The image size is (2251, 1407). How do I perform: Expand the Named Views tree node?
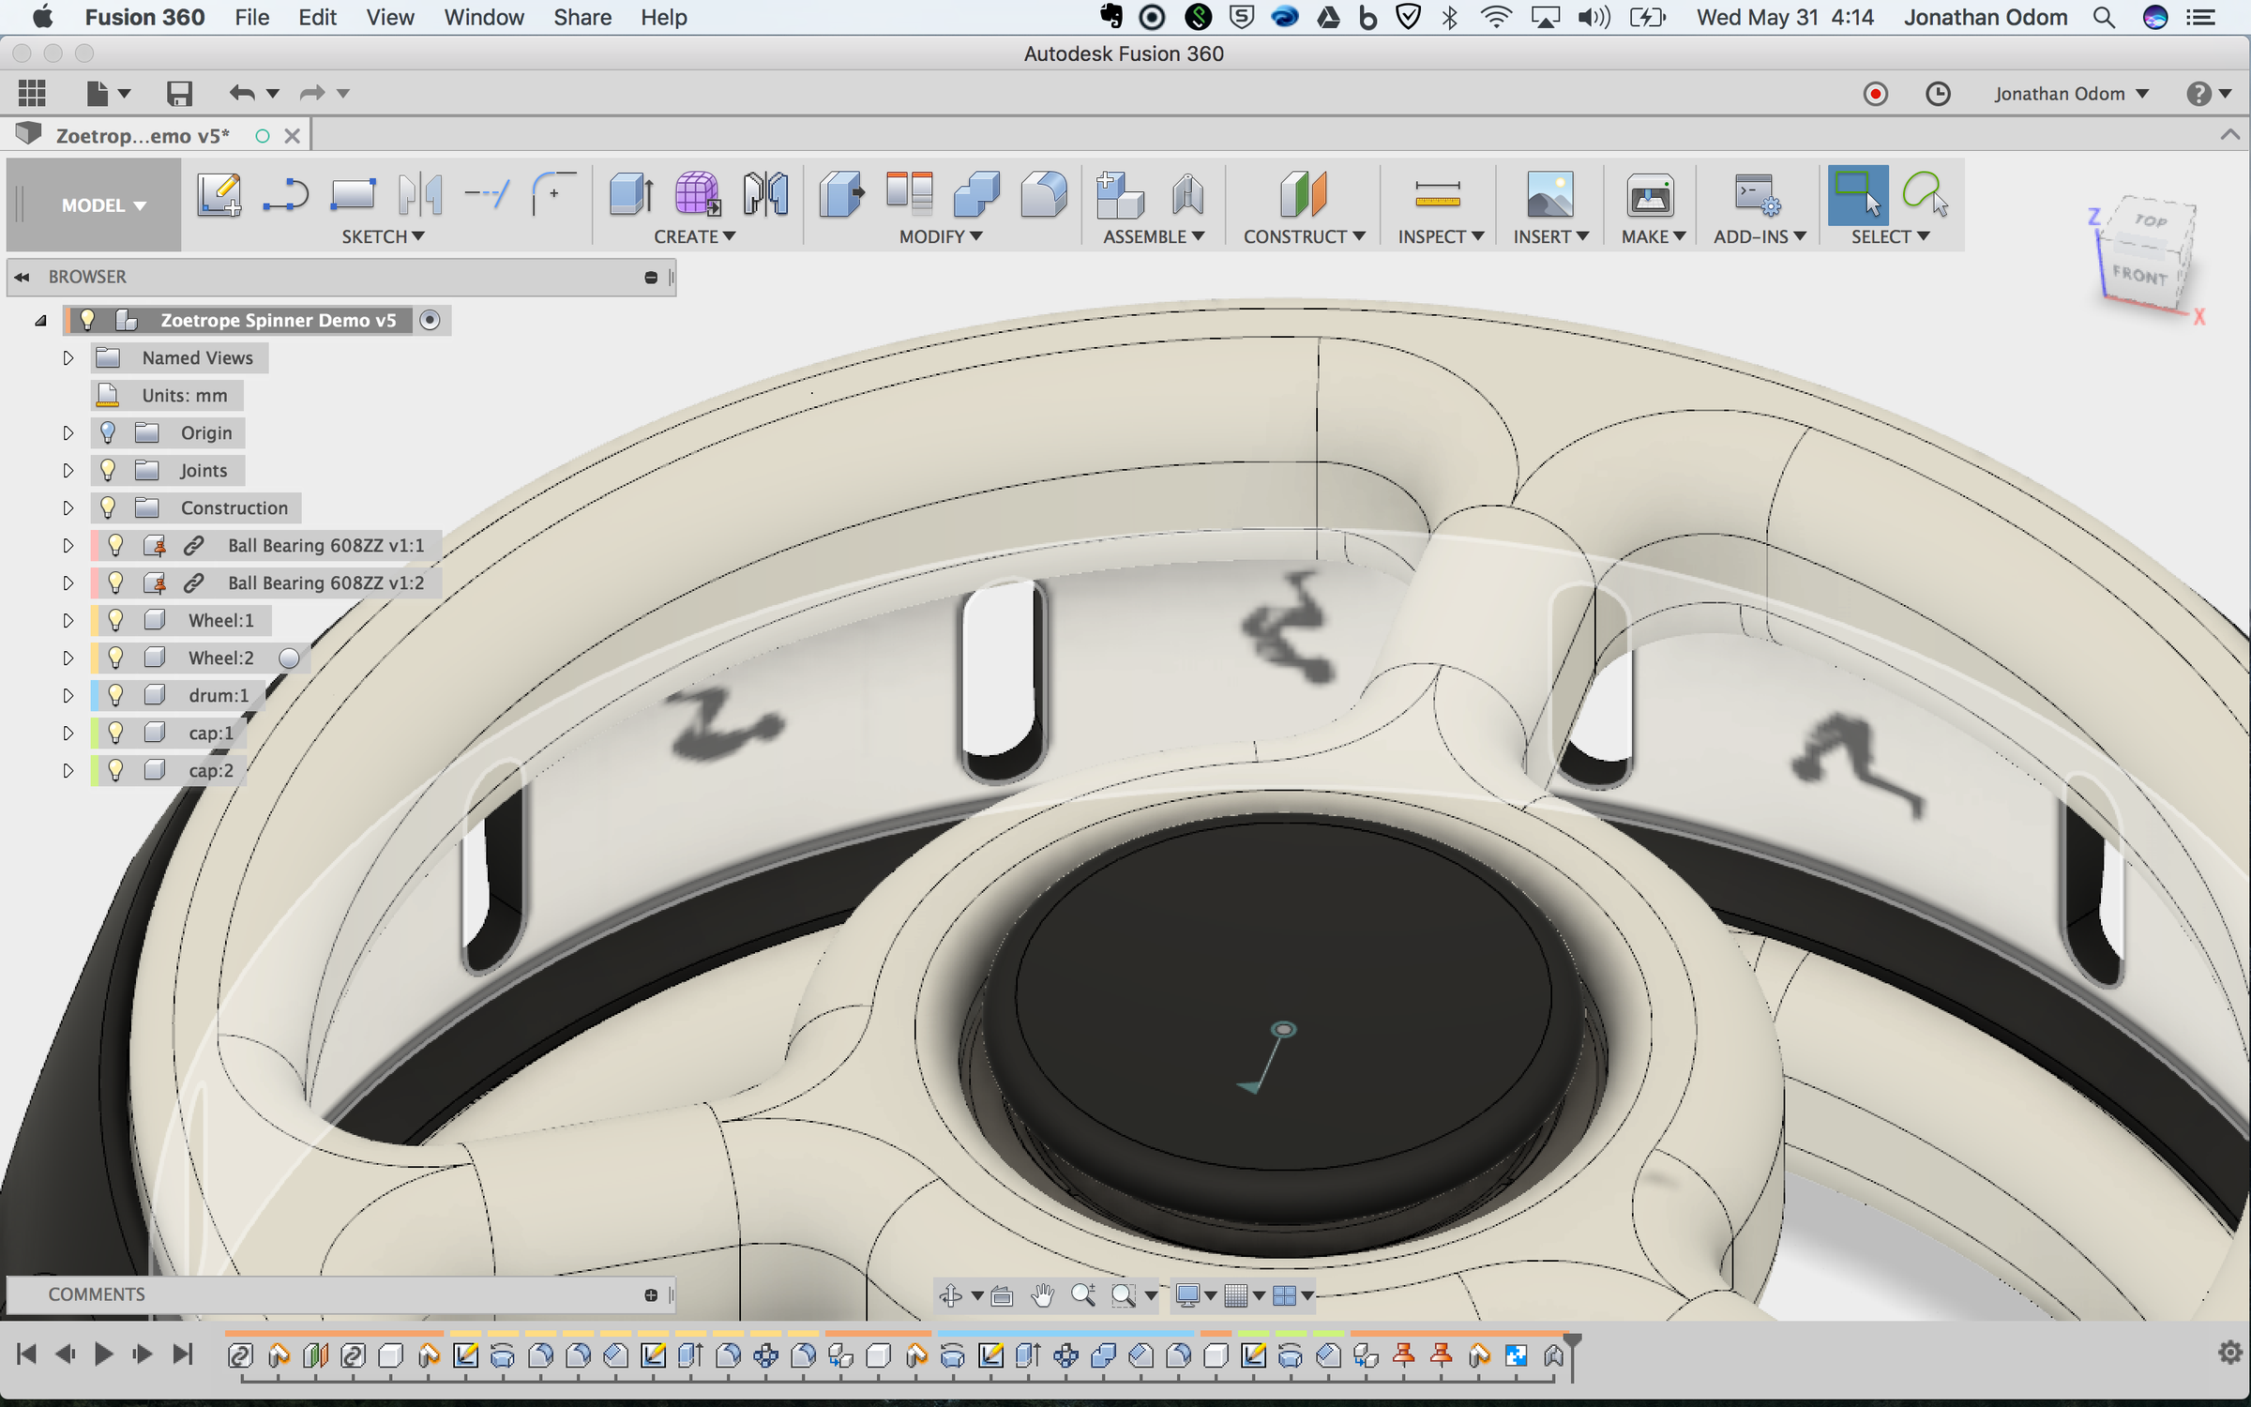click(68, 357)
